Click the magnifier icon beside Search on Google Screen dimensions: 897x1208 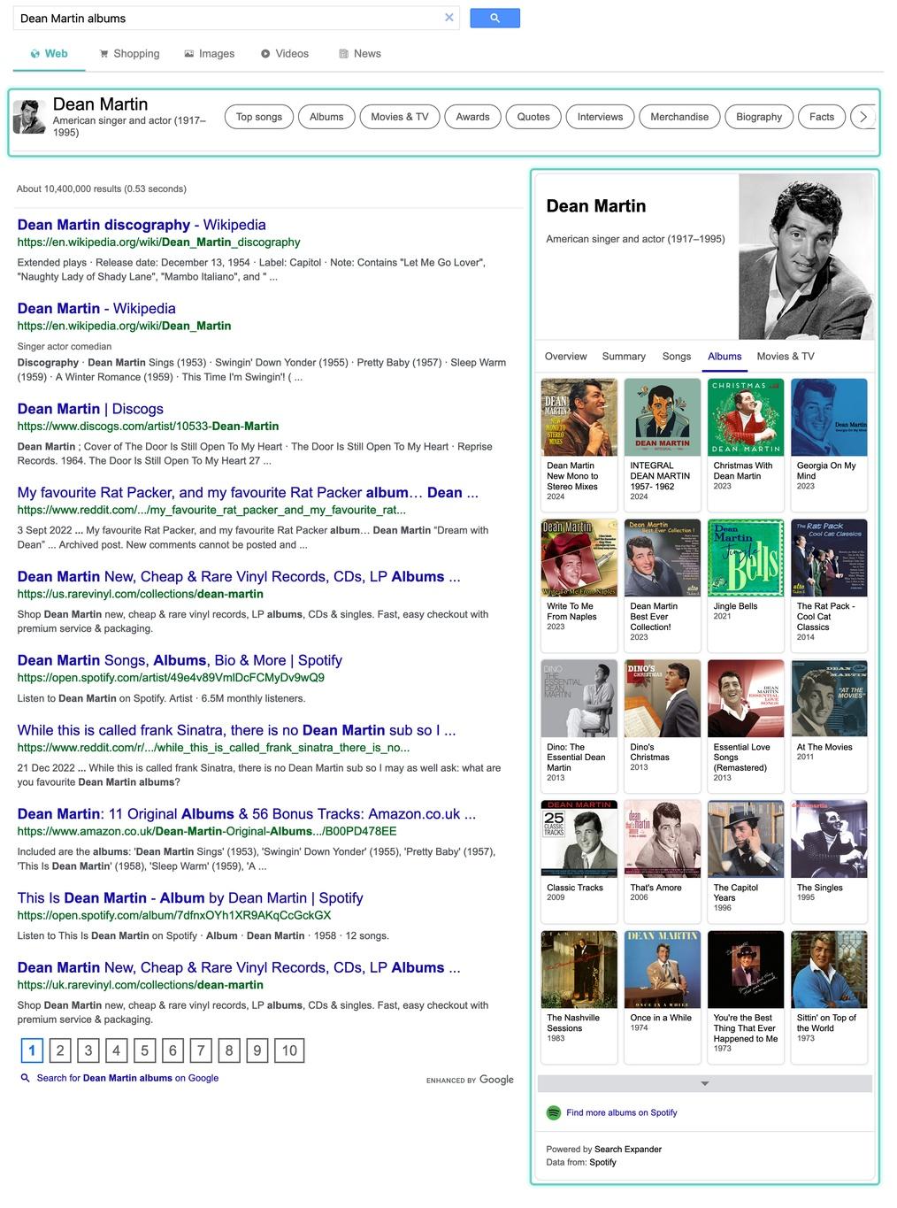(x=26, y=1078)
